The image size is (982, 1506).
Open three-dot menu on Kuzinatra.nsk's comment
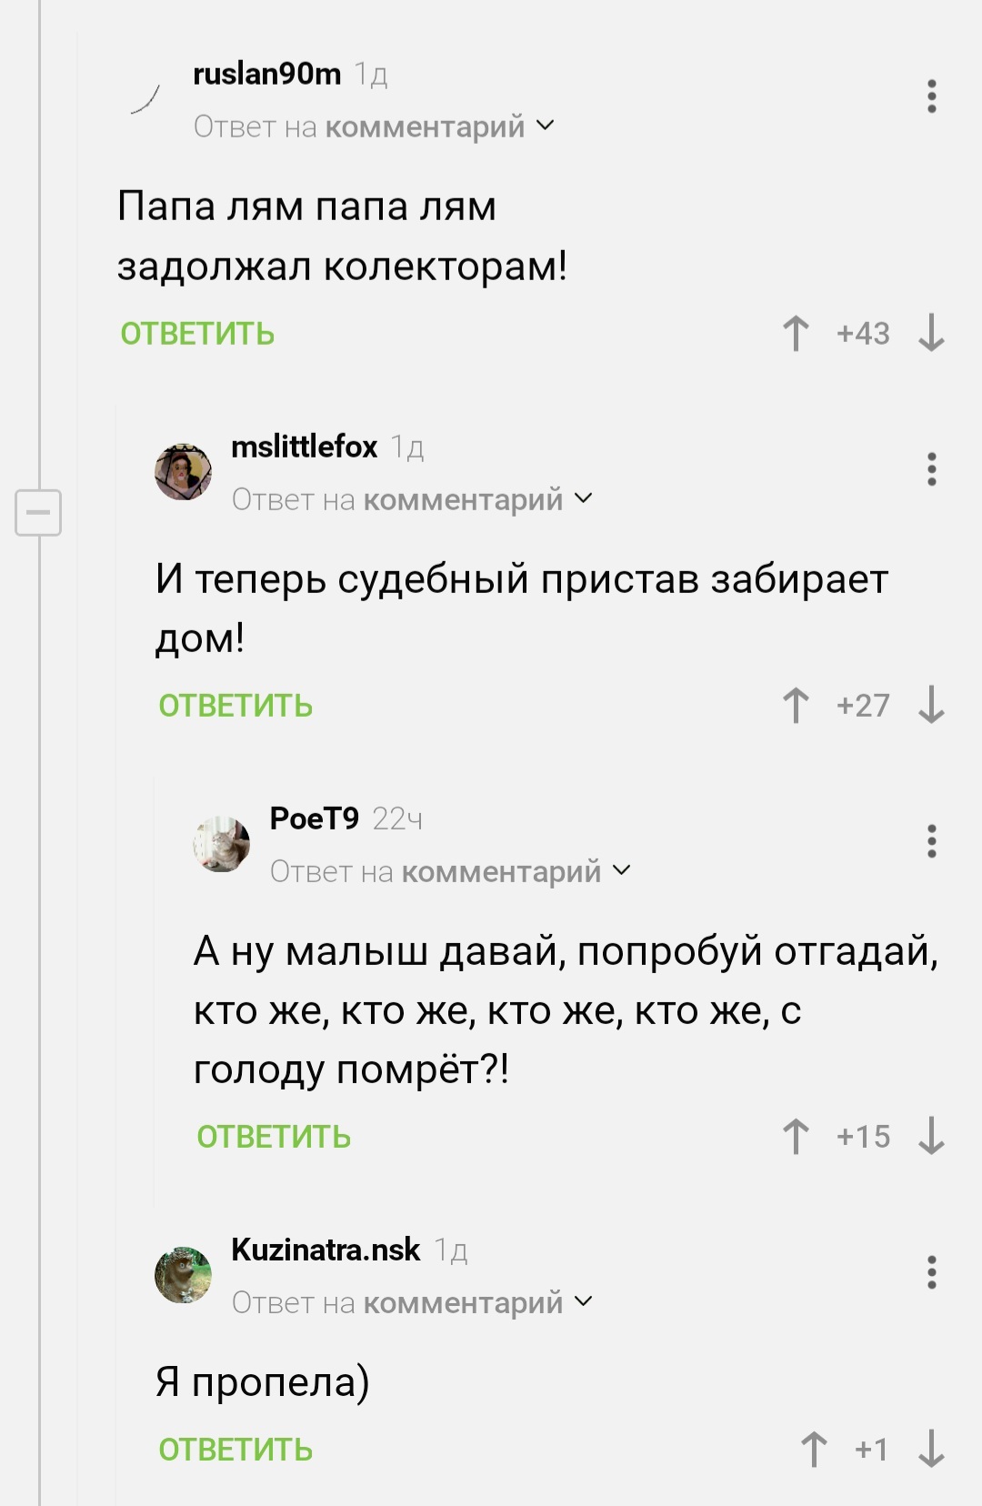tap(931, 1272)
